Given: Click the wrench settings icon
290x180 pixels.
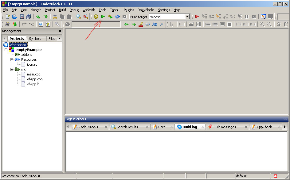Looking at the screenshot, I should pyautogui.click(x=57, y=24).
